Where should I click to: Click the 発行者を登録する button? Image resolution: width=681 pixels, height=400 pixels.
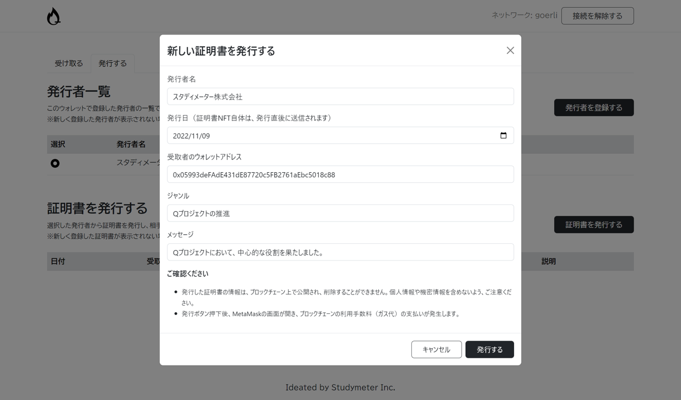pyautogui.click(x=594, y=108)
